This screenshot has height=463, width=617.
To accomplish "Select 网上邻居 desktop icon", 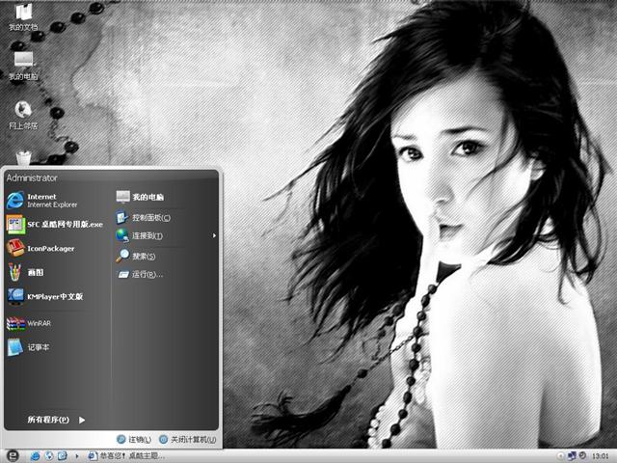I will [x=23, y=115].
